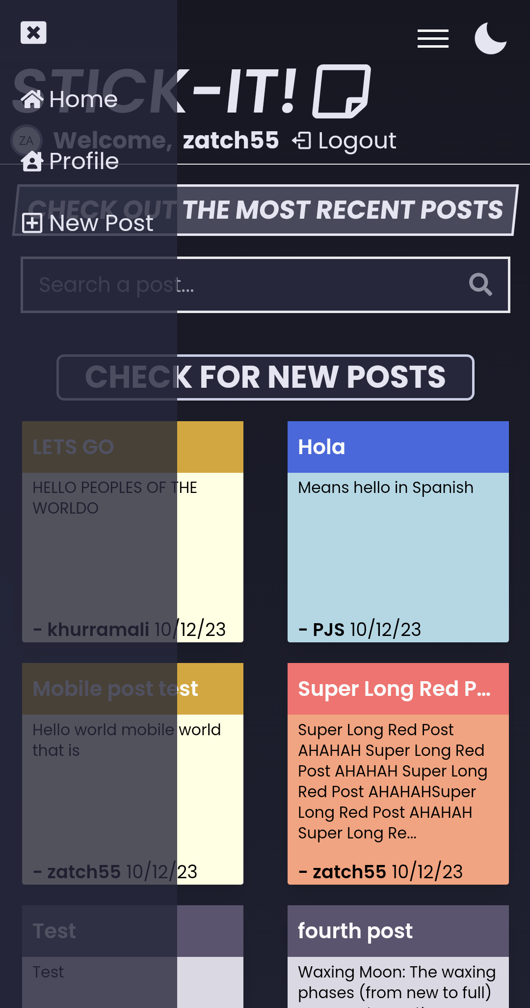This screenshot has width=530, height=1008.
Task: Click the zatch55 username in header
Action: click(231, 141)
